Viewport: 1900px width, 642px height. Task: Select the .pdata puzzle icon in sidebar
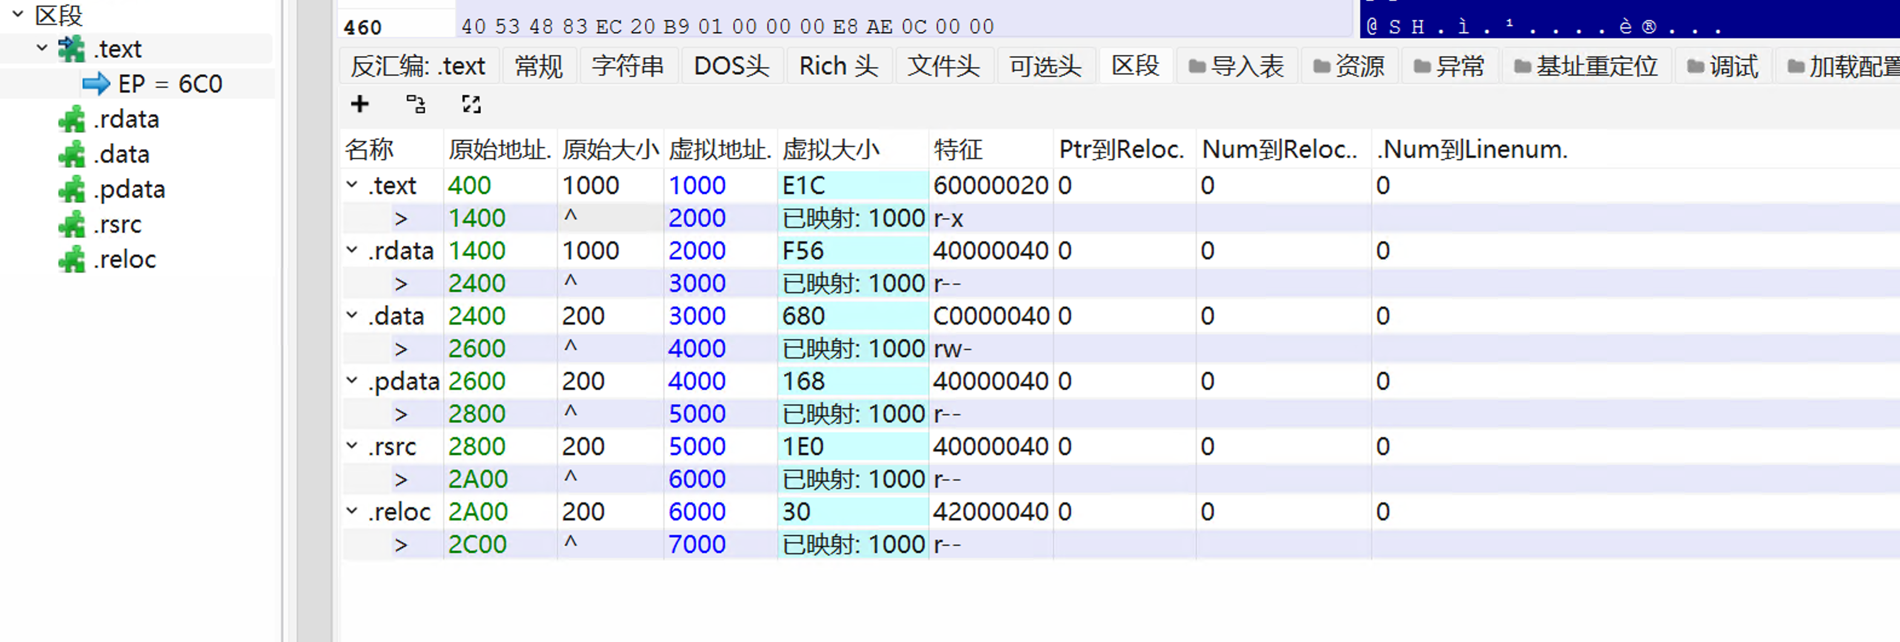pyautogui.click(x=71, y=189)
